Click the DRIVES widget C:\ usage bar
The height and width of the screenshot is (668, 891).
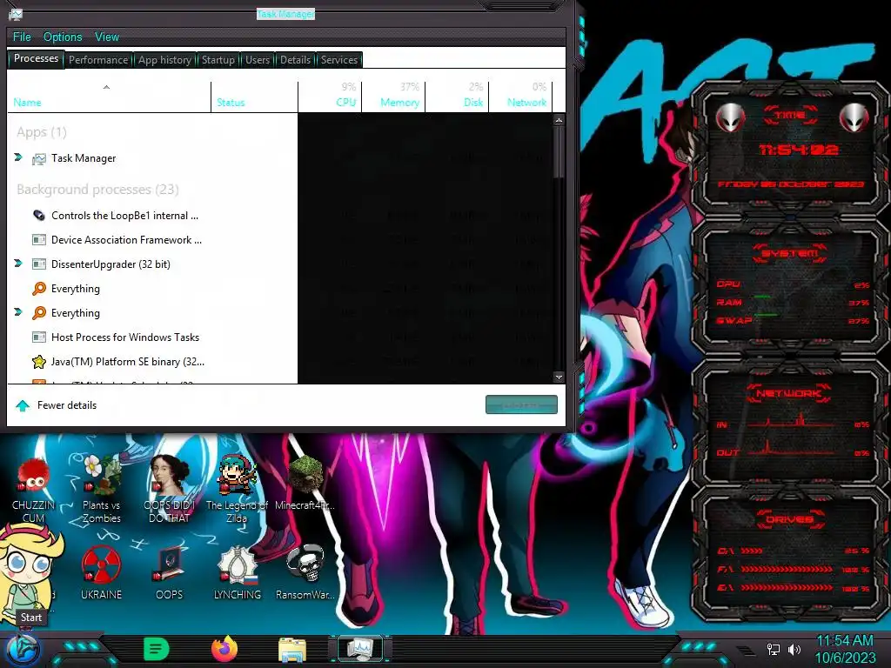click(751, 551)
